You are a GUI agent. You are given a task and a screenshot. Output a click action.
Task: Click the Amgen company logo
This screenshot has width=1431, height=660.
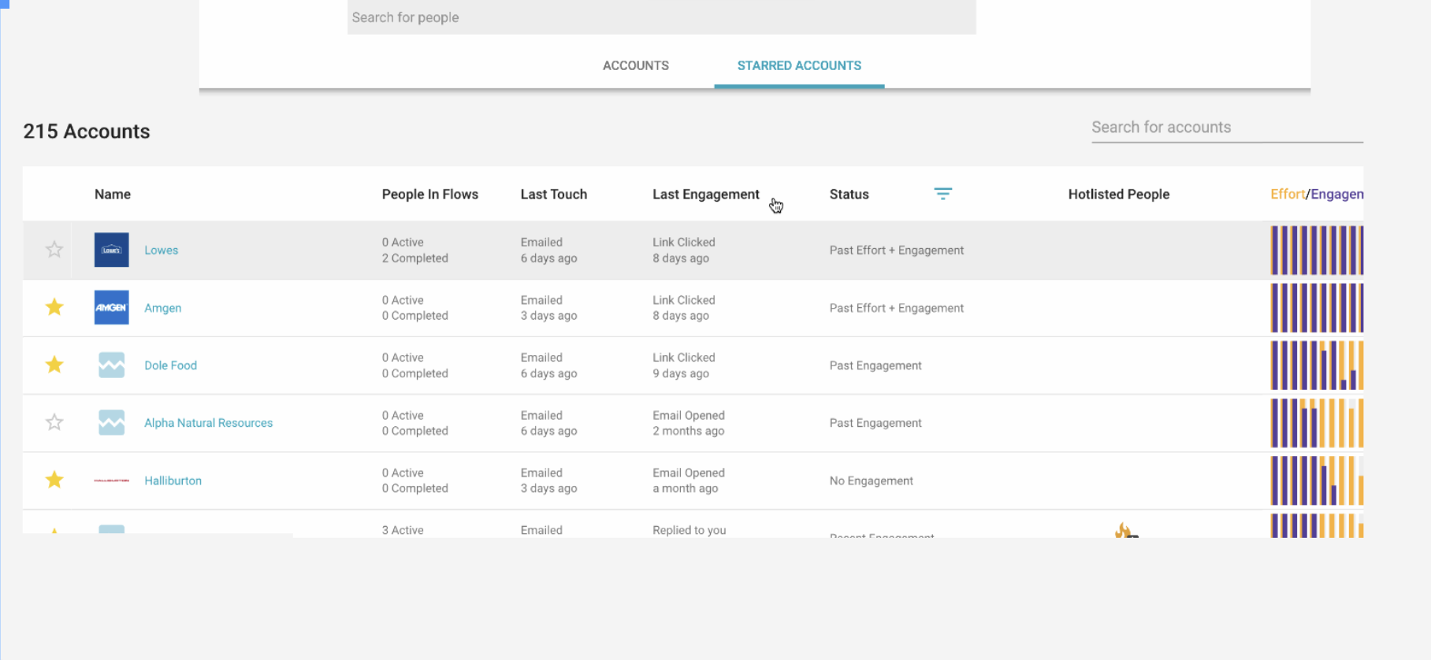point(111,307)
